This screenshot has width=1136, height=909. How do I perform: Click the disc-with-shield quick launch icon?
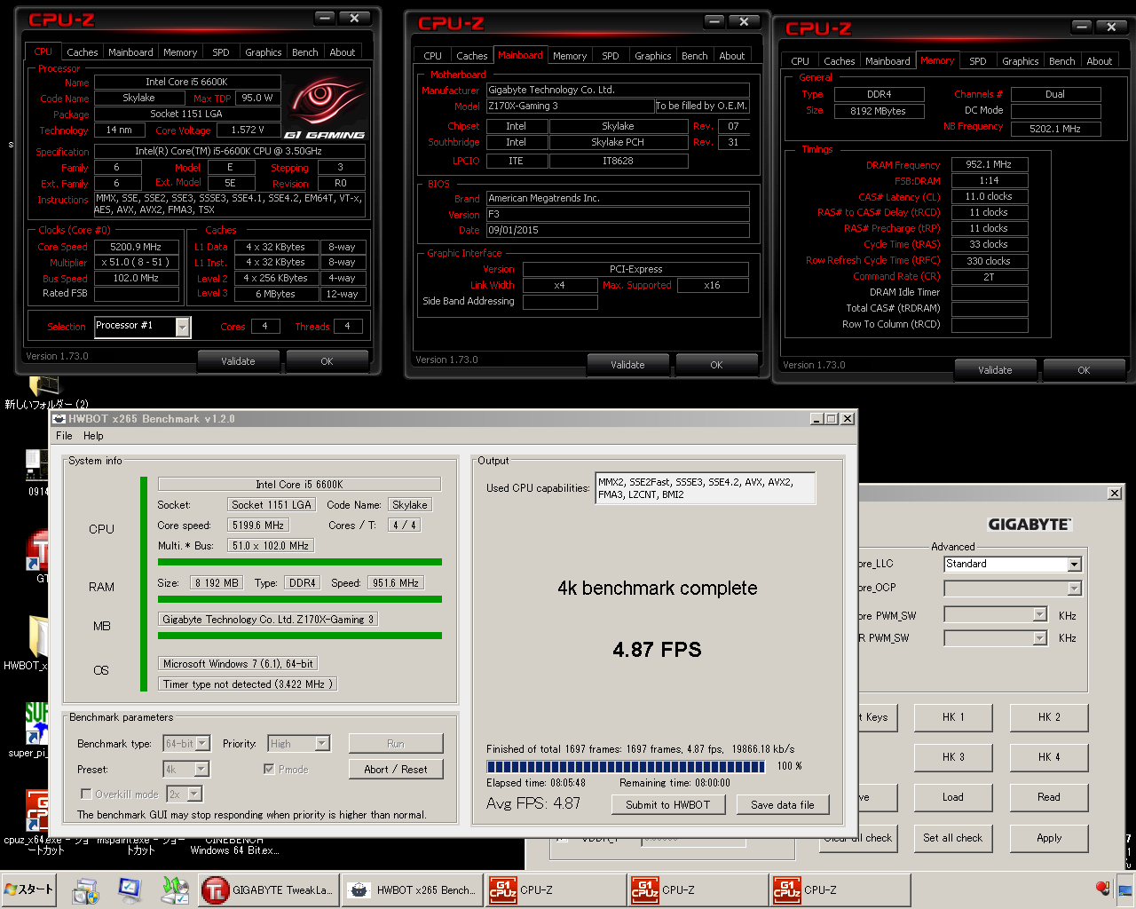[85, 890]
